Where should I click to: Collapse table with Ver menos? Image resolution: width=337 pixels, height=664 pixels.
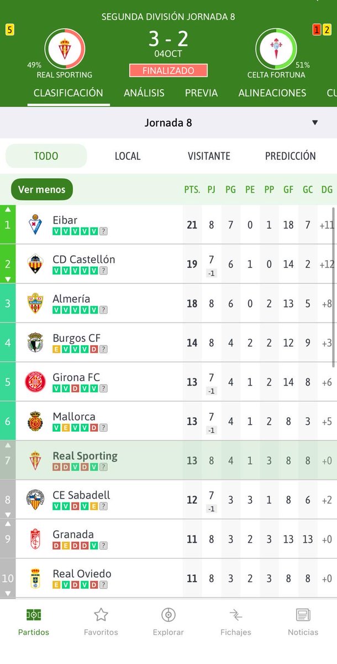[x=41, y=189]
